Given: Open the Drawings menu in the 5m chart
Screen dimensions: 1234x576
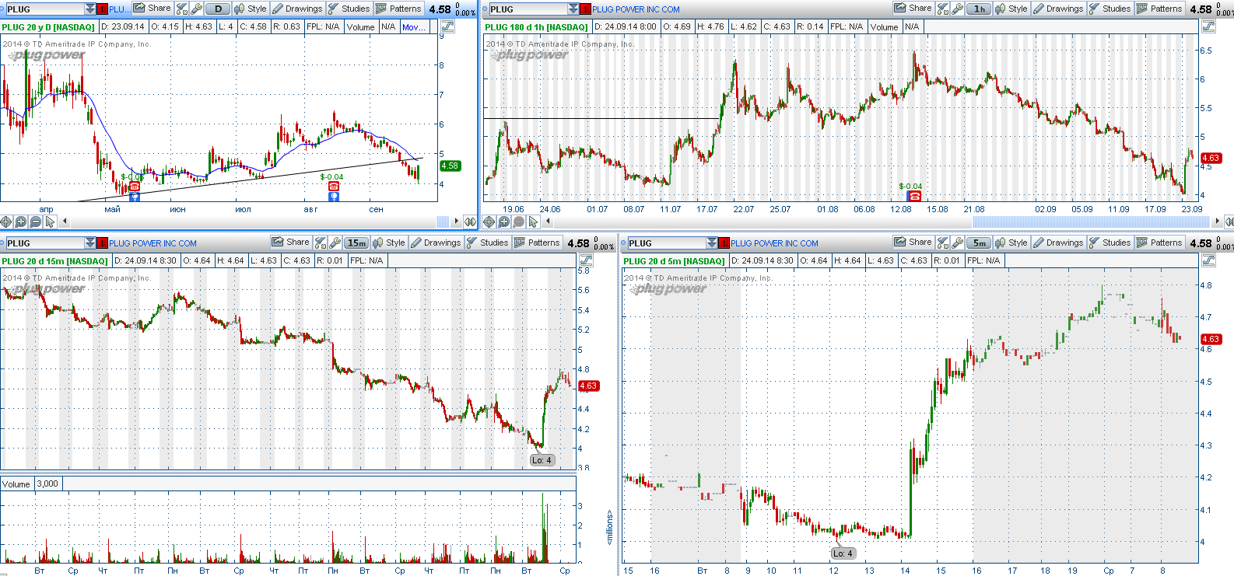Looking at the screenshot, I should click(1058, 243).
